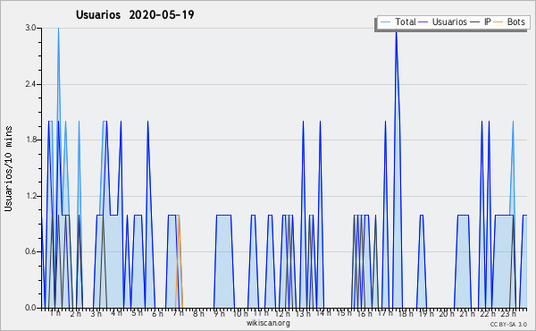Click the Usuarios peak of 3.0 before 18 h
Image resolution: width=536 pixels, height=331 pixels.
(396, 31)
